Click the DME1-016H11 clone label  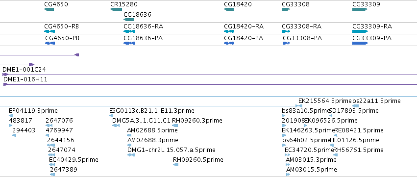pyautogui.click(x=25, y=79)
